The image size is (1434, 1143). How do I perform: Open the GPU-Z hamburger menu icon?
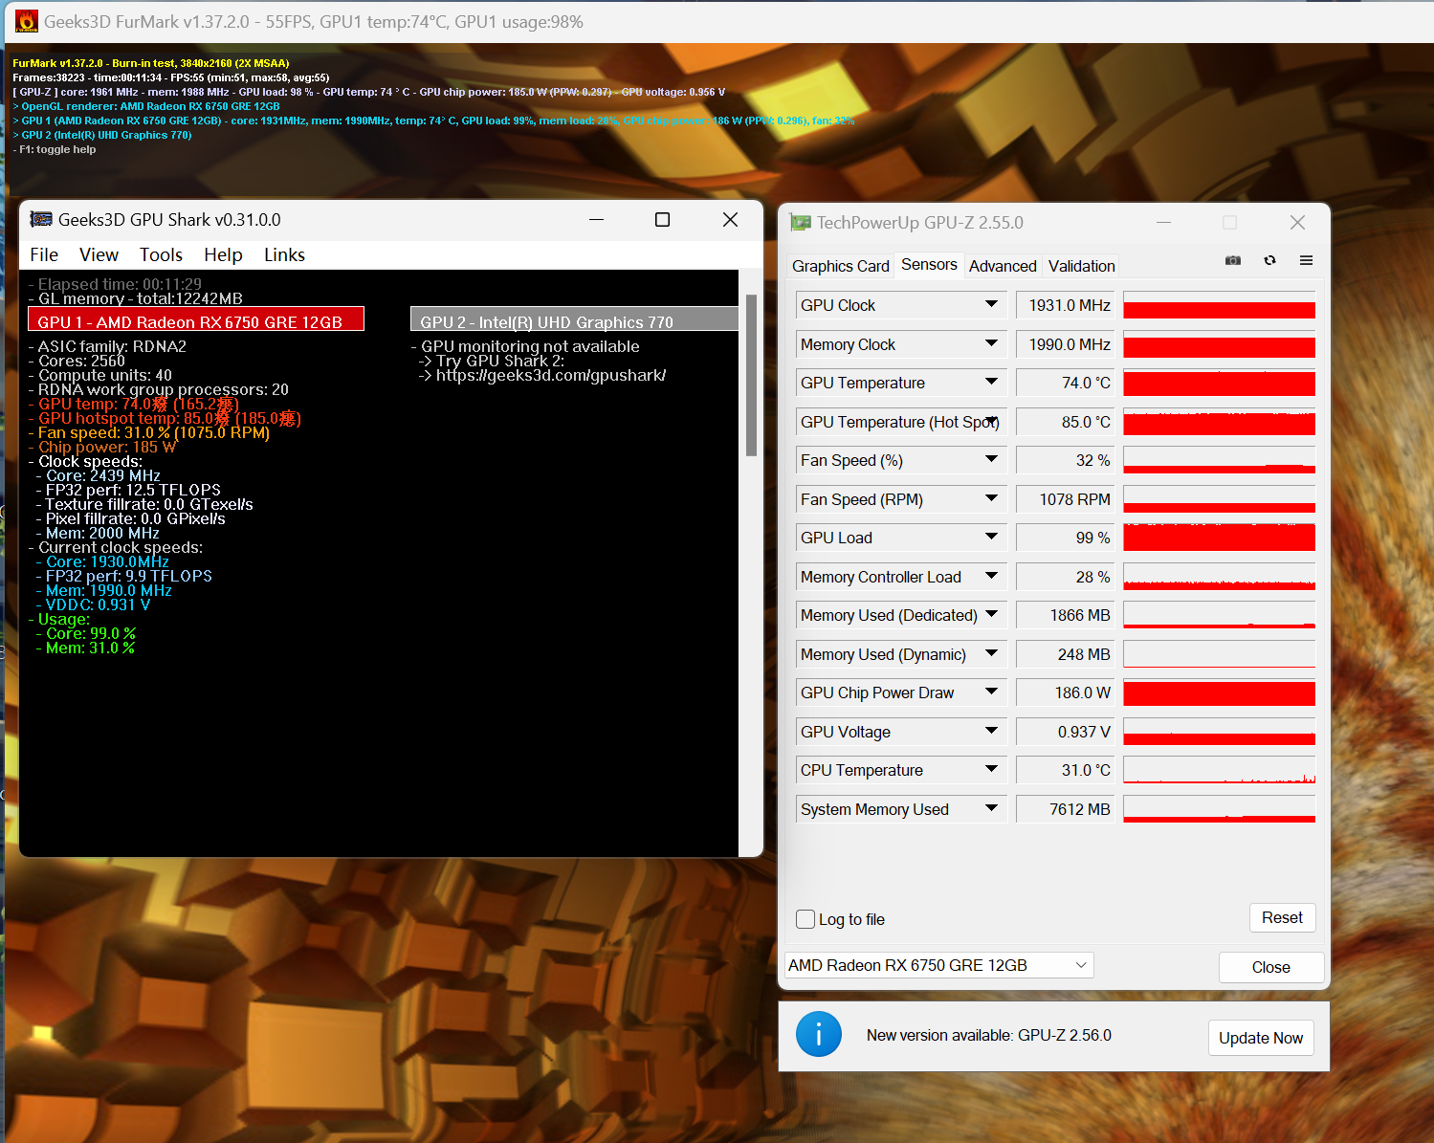click(1306, 260)
